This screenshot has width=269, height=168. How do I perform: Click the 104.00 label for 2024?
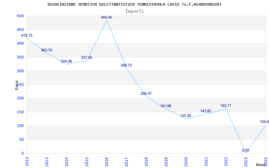[x=264, y=122]
